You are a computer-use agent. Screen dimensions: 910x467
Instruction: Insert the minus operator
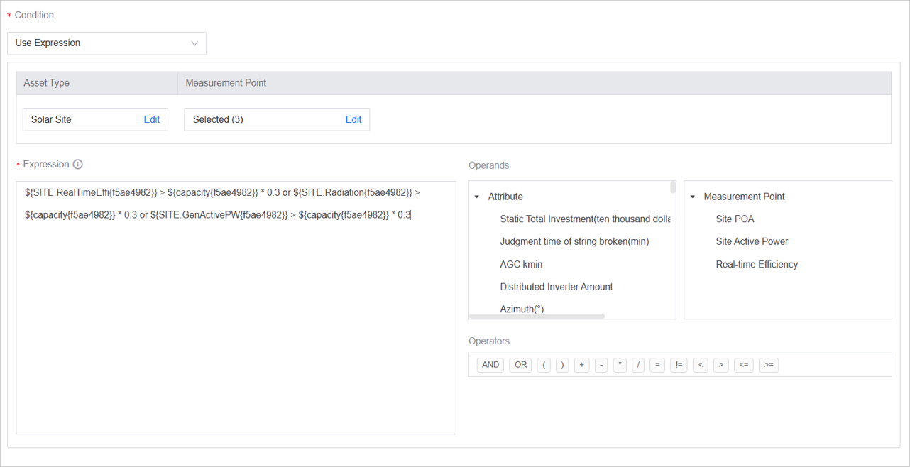pos(601,365)
